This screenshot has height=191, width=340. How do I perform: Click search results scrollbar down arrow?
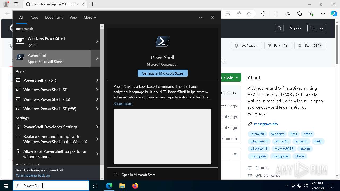coord(102,178)
